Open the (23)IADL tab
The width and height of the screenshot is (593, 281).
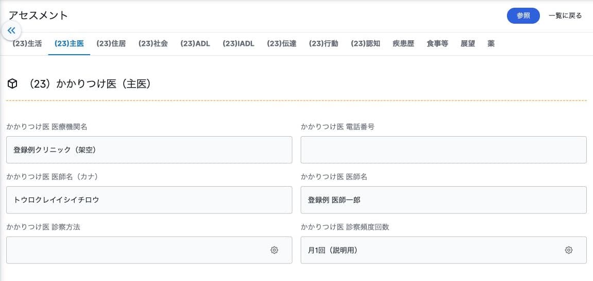pos(238,43)
